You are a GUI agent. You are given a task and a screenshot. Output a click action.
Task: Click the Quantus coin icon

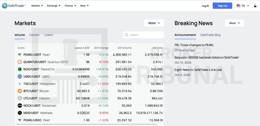[20, 62]
